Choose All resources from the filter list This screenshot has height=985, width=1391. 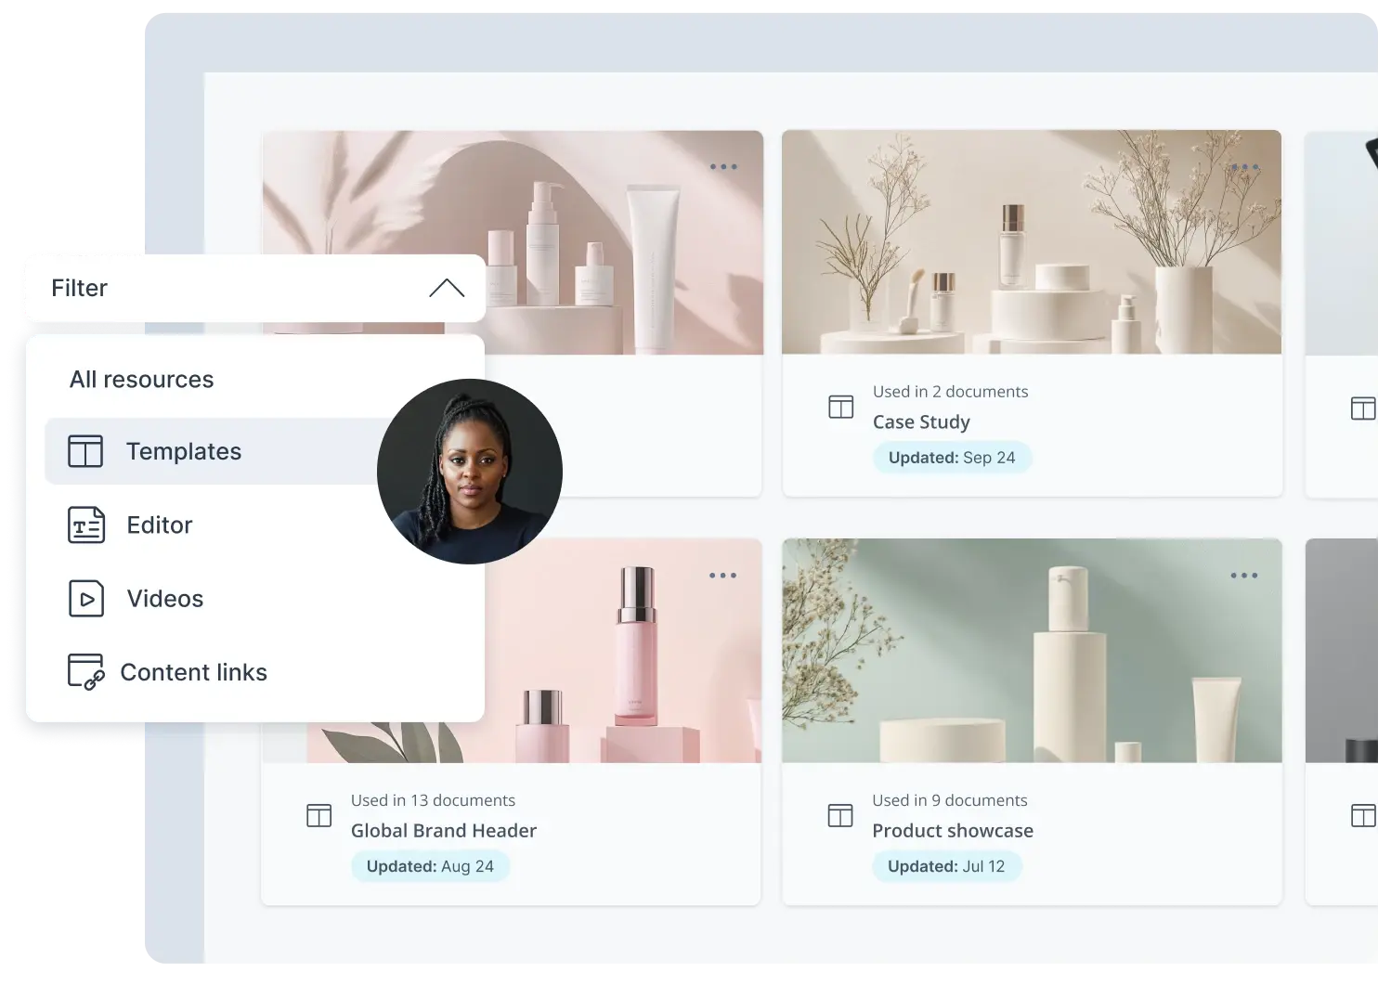142,379
